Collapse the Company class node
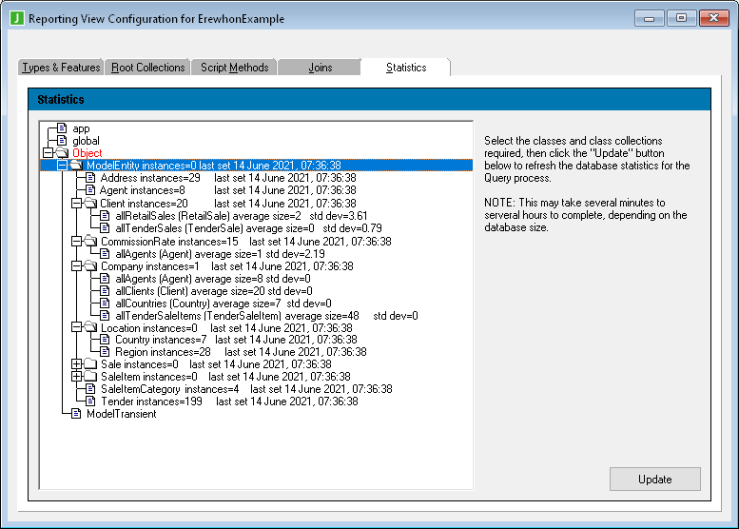The width and height of the screenshot is (739, 529). coord(76,266)
